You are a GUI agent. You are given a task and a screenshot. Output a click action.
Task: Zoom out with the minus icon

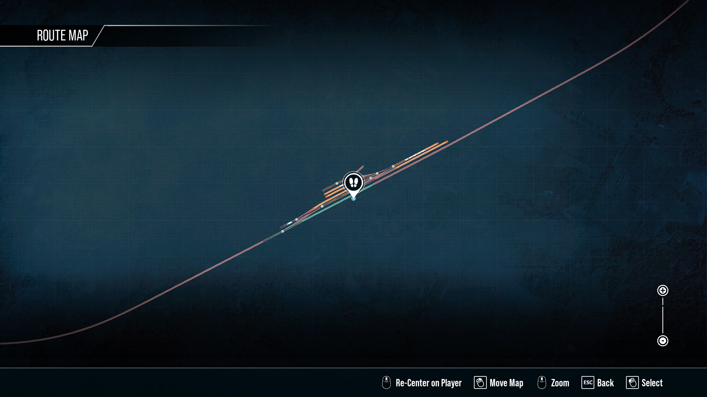pyautogui.click(x=662, y=341)
